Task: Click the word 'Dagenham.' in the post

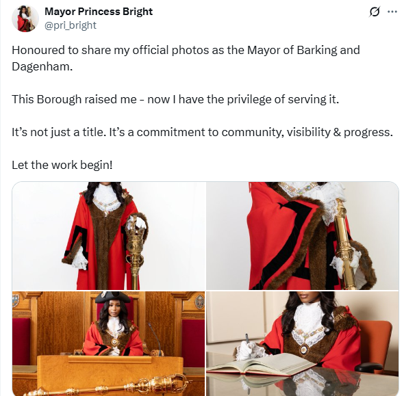Action: pyautogui.click(x=42, y=66)
